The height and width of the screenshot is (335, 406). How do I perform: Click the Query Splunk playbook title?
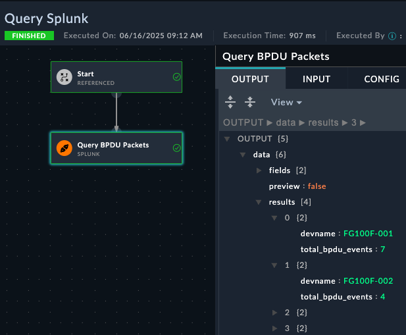coord(46,19)
